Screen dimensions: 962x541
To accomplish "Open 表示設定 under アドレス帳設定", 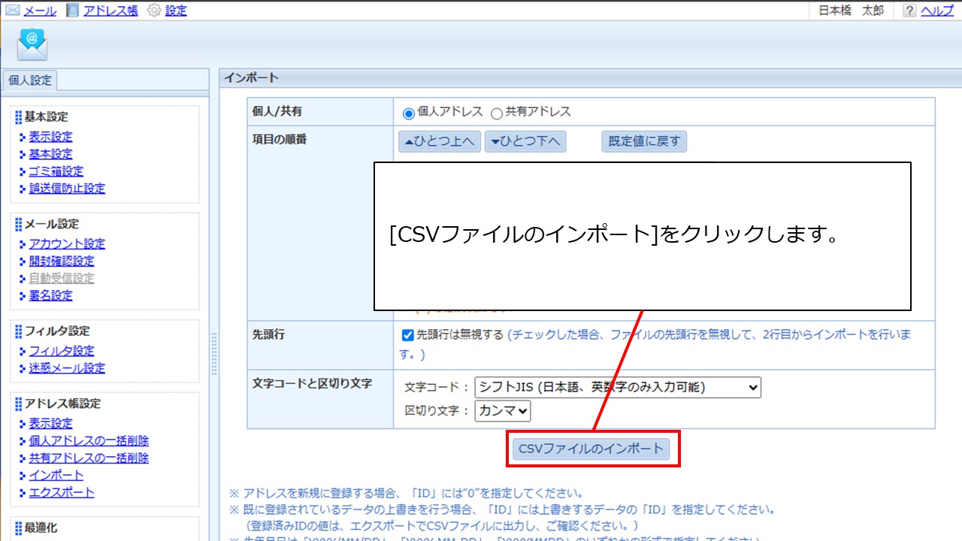I will 51,423.
